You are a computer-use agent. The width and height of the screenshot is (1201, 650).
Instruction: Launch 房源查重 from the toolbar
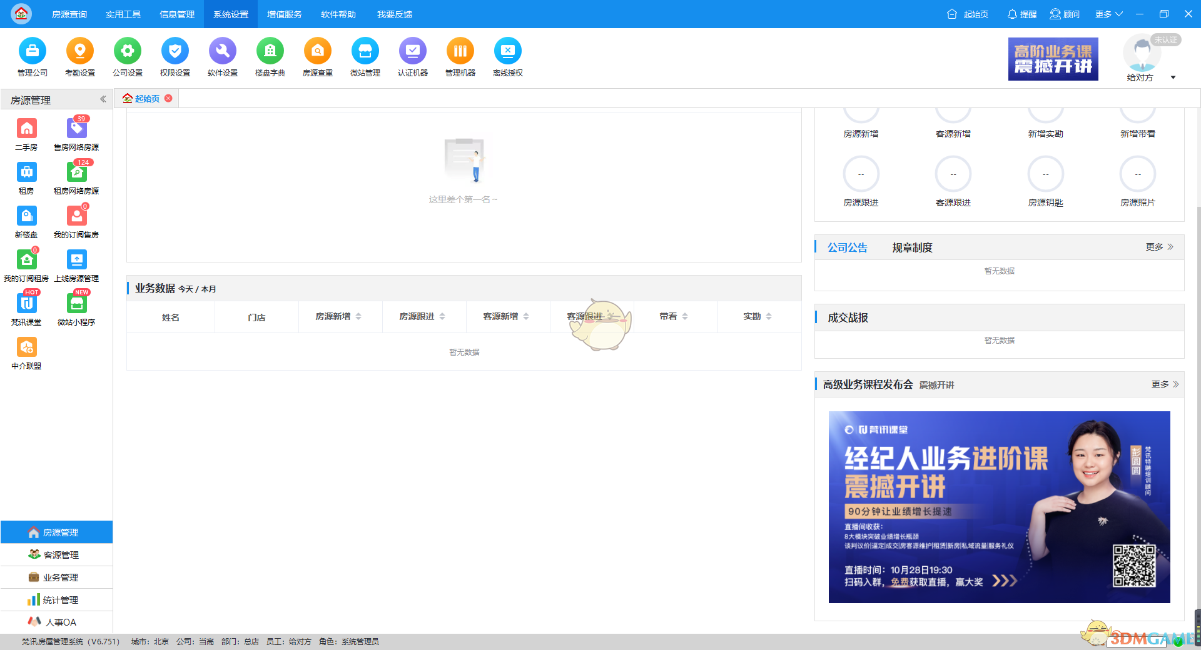[317, 57]
